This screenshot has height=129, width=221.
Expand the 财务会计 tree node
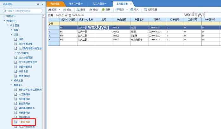pyautogui.click(x=4, y=16)
